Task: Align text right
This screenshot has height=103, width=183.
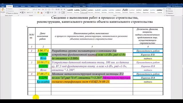Action: pos(50,13)
